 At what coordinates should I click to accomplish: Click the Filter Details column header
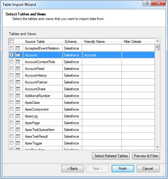(x=138, y=42)
